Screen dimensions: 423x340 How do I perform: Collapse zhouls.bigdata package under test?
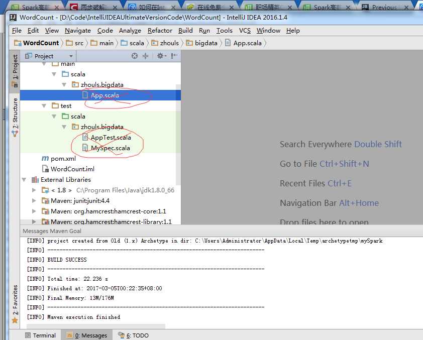(64, 127)
